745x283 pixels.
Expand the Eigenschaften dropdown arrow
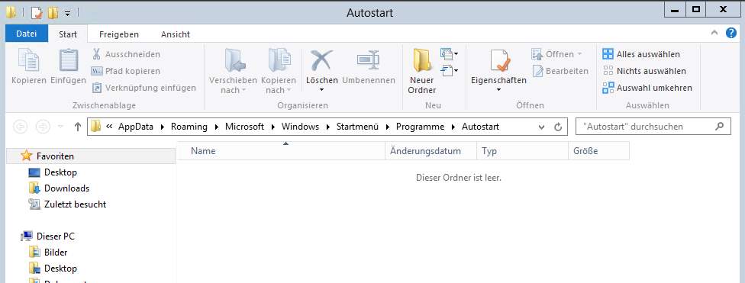click(x=498, y=90)
